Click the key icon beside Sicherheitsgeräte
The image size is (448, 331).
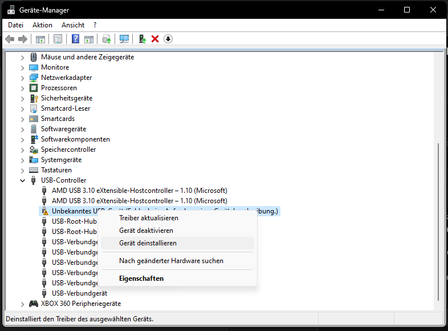click(x=34, y=98)
